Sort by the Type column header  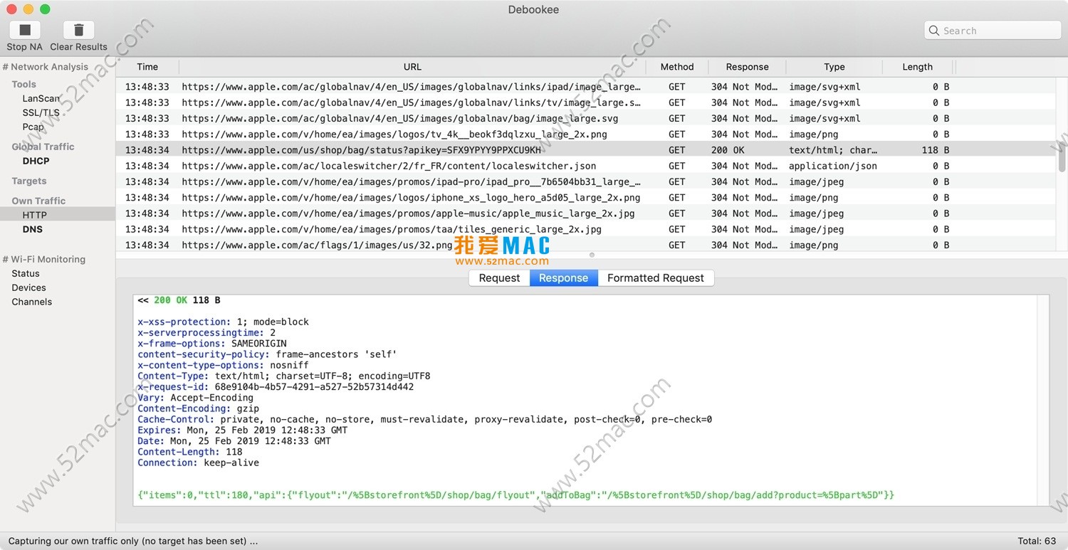pyautogui.click(x=834, y=67)
